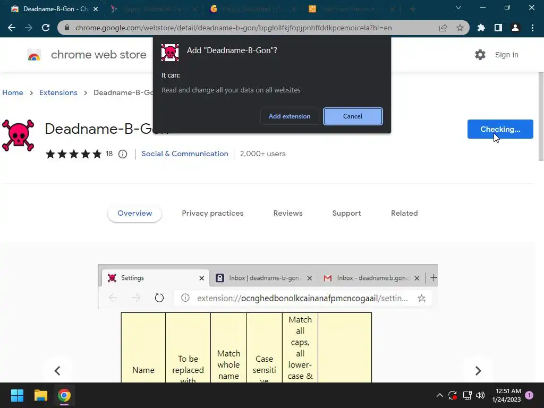Screen dimensions: 544x408
Task: Click the extension screenshot preview image
Action: (x=268, y=324)
